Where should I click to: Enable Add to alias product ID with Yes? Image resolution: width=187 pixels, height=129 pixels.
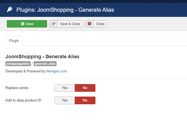[65, 100]
